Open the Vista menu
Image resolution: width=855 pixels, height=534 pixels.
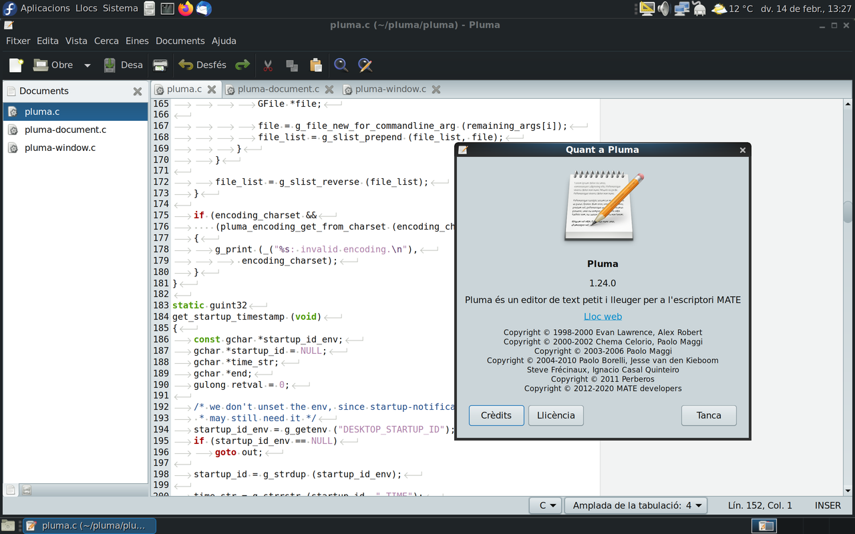pyautogui.click(x=76, y=41)
